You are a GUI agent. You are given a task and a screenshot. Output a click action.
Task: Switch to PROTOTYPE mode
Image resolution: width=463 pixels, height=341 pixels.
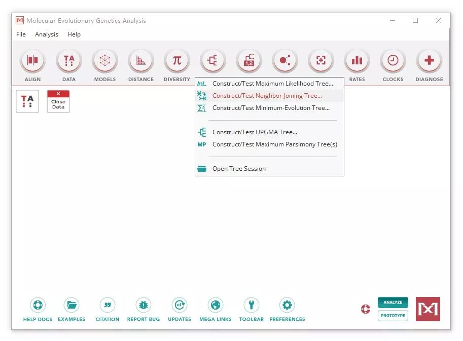point(393,316)
